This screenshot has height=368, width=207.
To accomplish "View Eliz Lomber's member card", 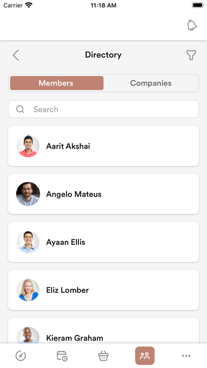I will coord(103,290).
